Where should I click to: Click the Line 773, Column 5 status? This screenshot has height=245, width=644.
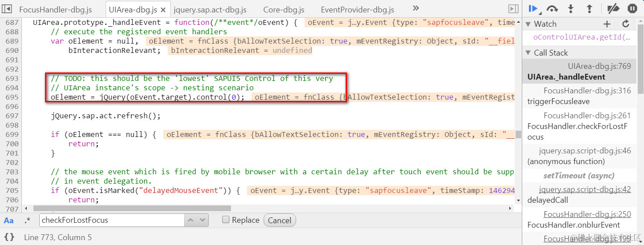[58, 237]
